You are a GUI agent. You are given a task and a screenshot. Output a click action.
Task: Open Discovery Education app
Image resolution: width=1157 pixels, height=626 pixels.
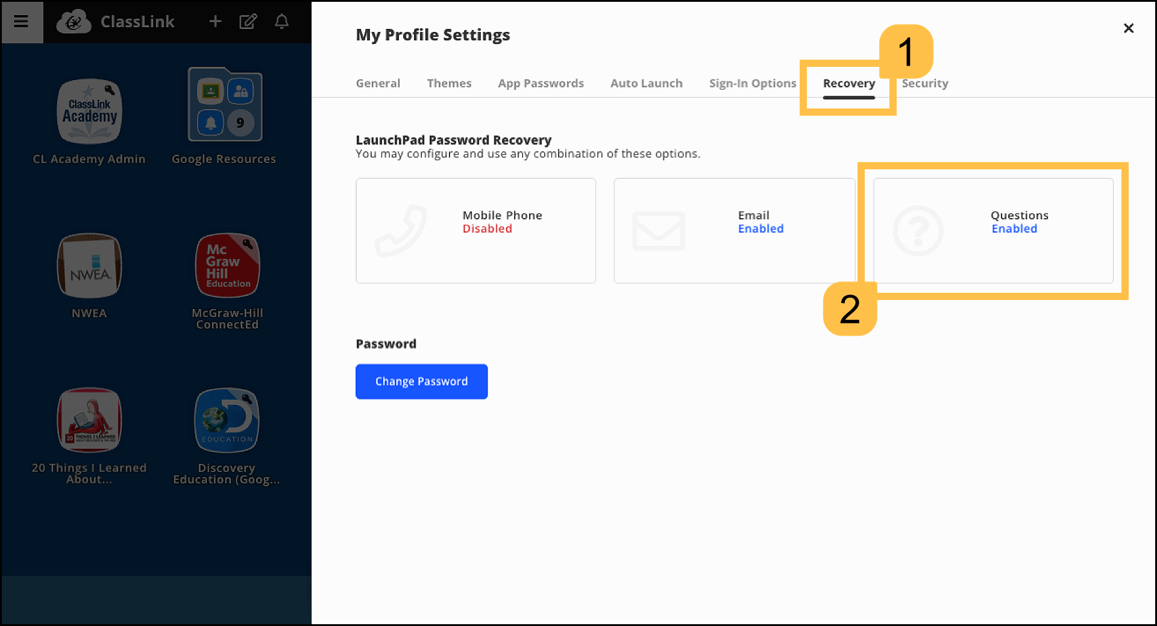(x=227, y=420)
